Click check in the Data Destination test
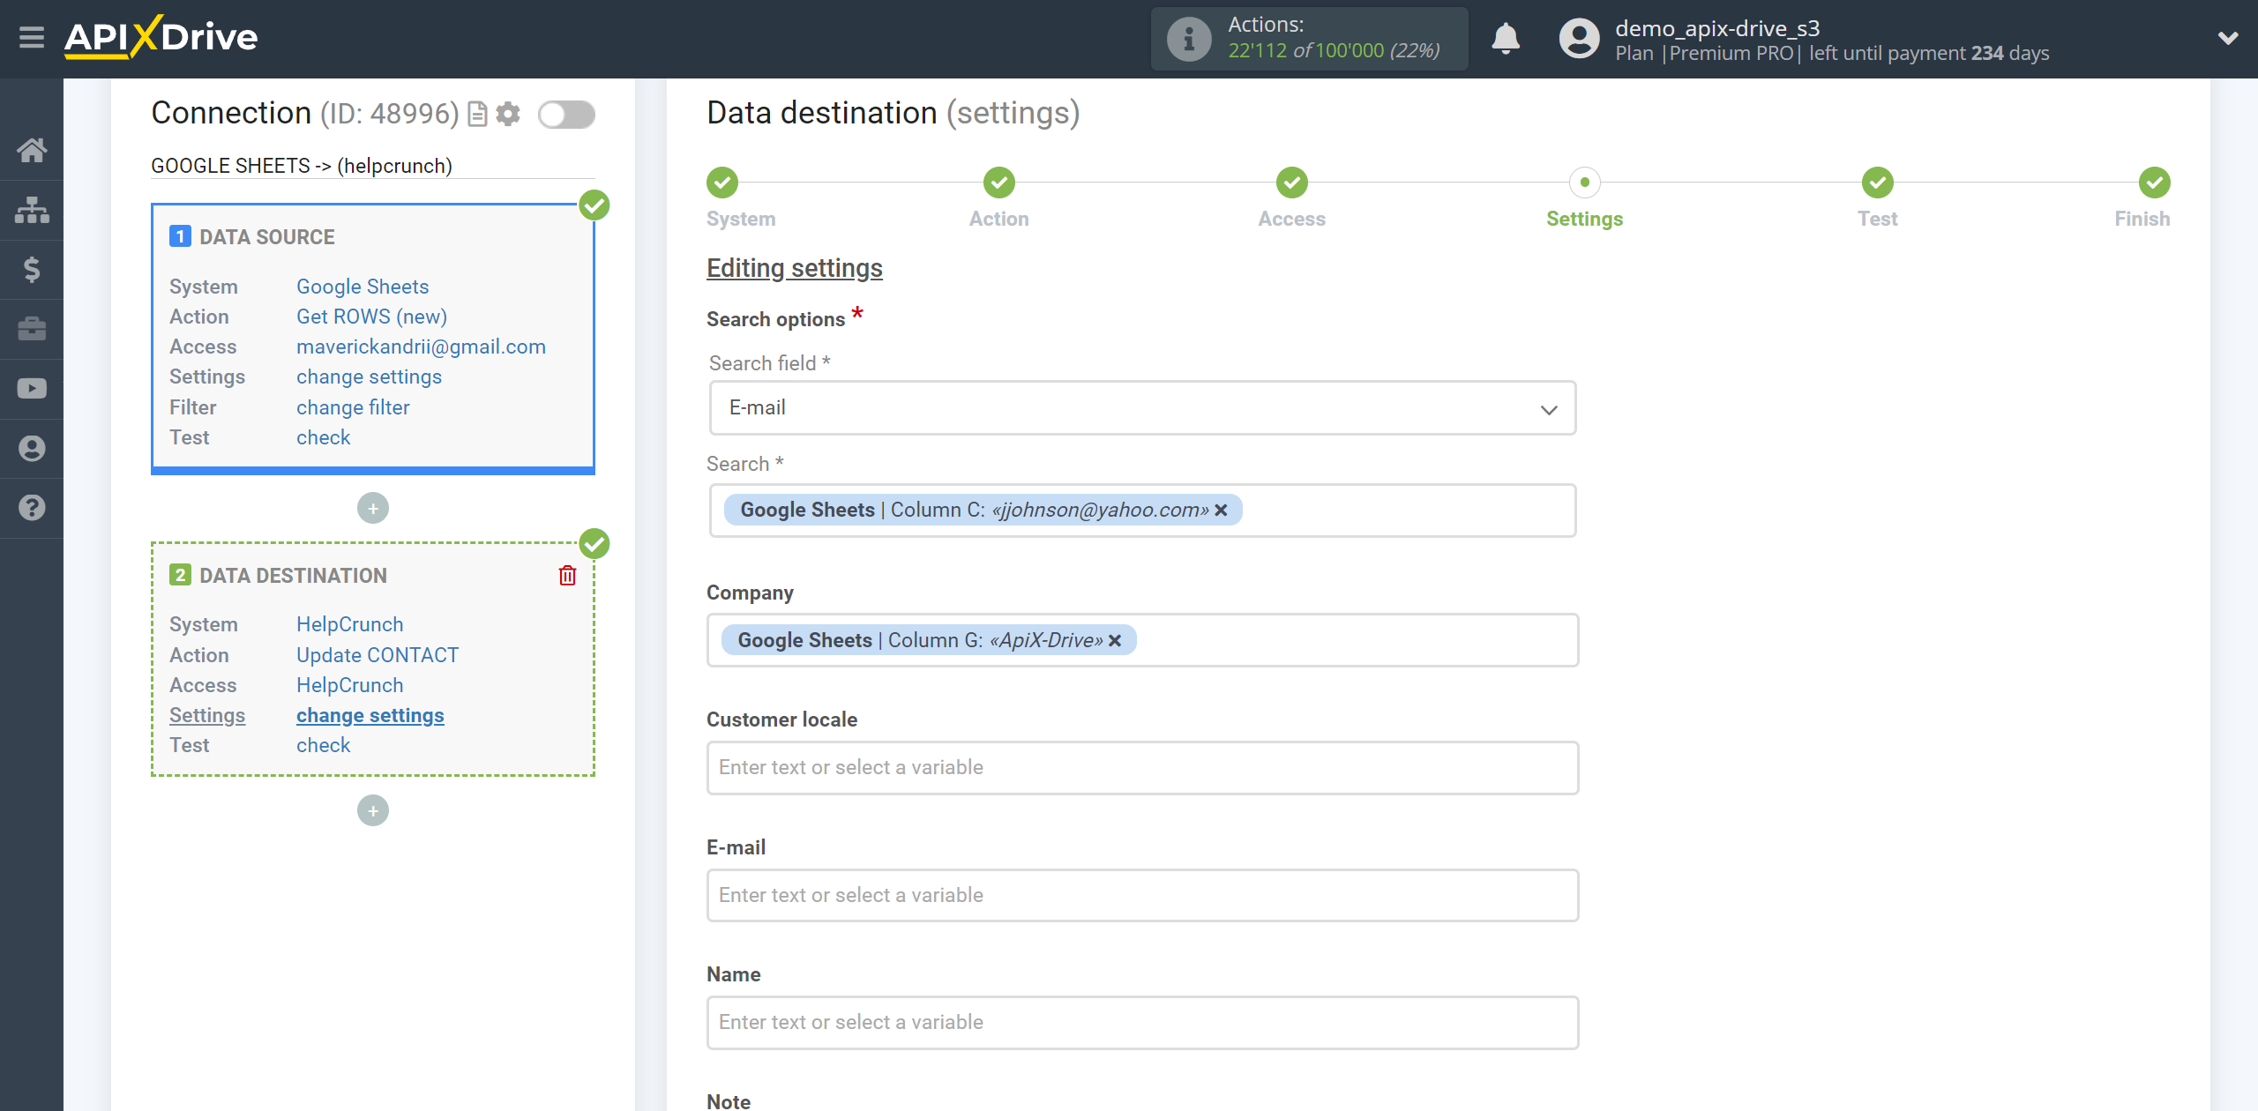This screenshot has width=2258, height=1111. (x=323, y=745)
